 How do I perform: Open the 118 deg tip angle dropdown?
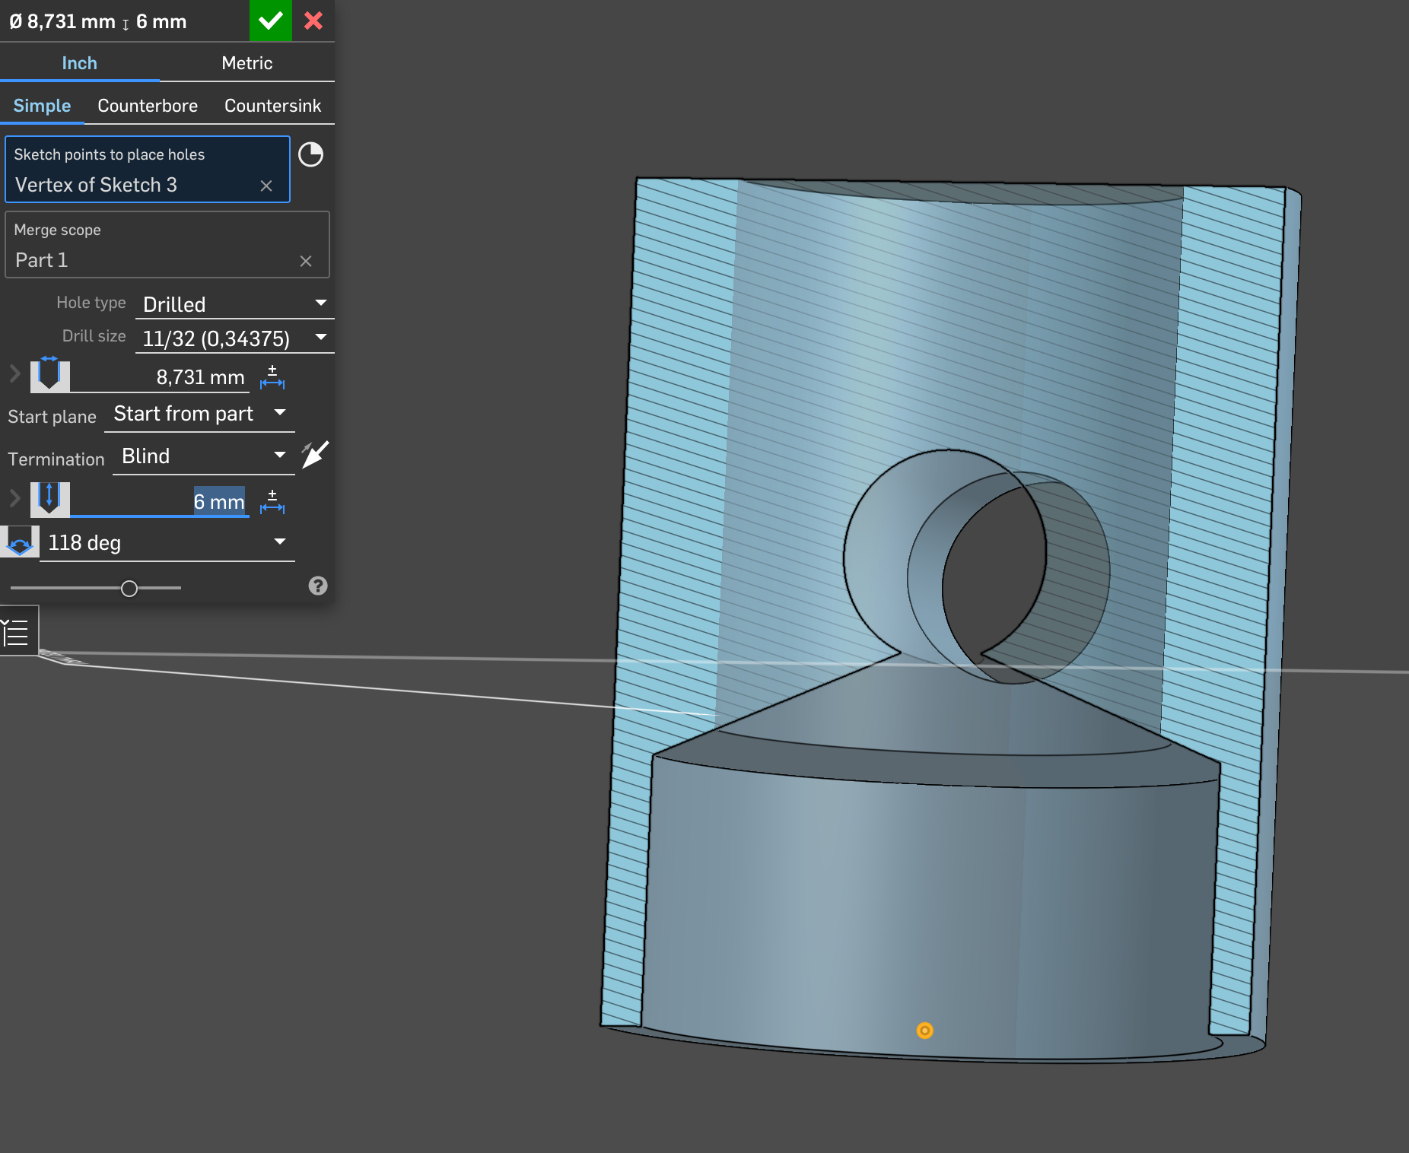(167, 543)
